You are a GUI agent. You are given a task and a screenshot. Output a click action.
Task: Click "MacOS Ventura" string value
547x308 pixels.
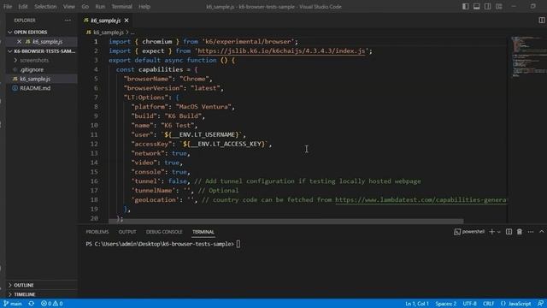point(203,107)
